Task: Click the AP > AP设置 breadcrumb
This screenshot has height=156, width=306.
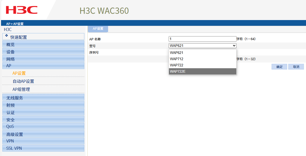Action: coord(15,24)
